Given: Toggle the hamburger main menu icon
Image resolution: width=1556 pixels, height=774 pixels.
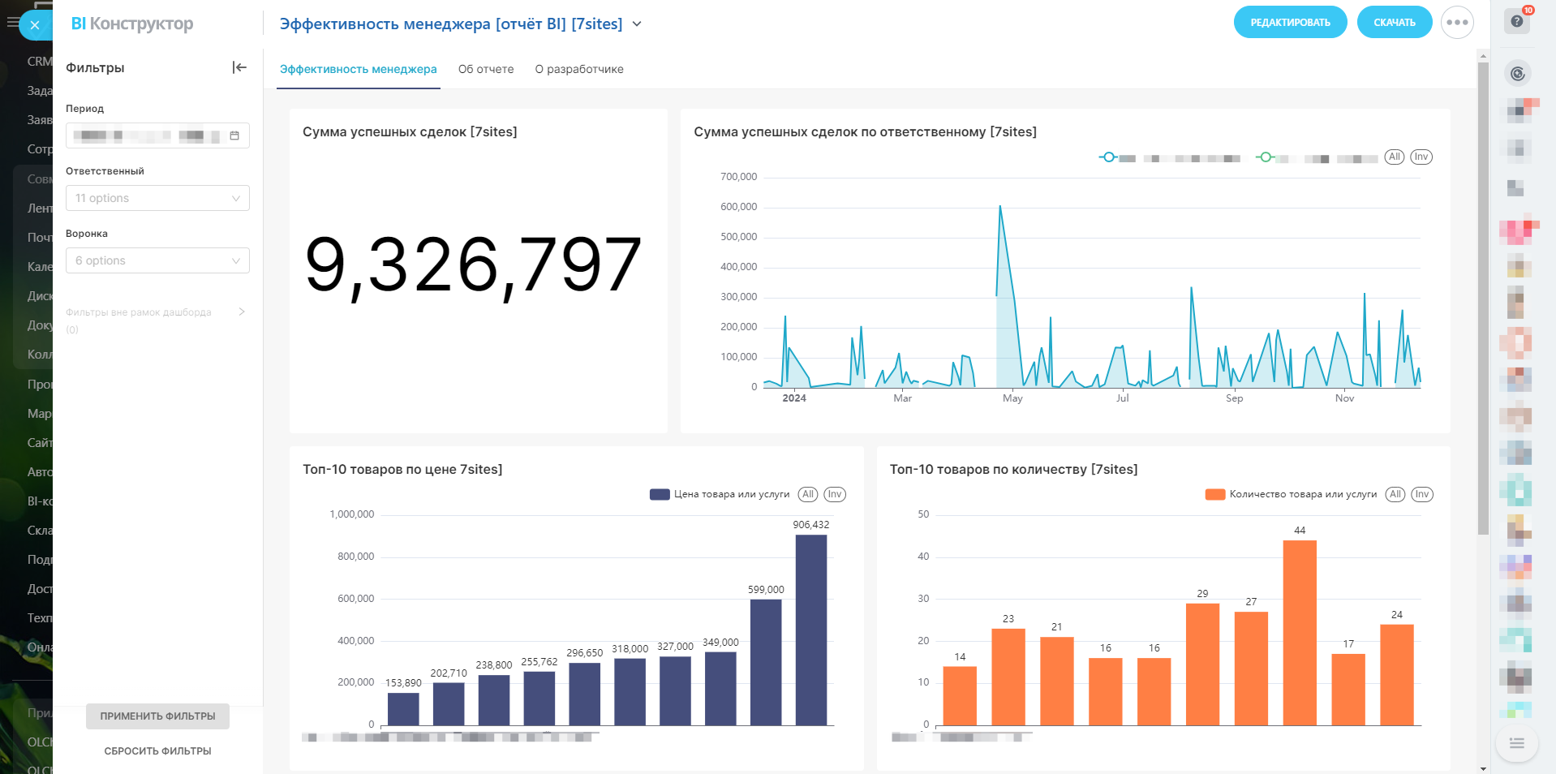Looking at the screenshot, I should (x=11, y=23).
